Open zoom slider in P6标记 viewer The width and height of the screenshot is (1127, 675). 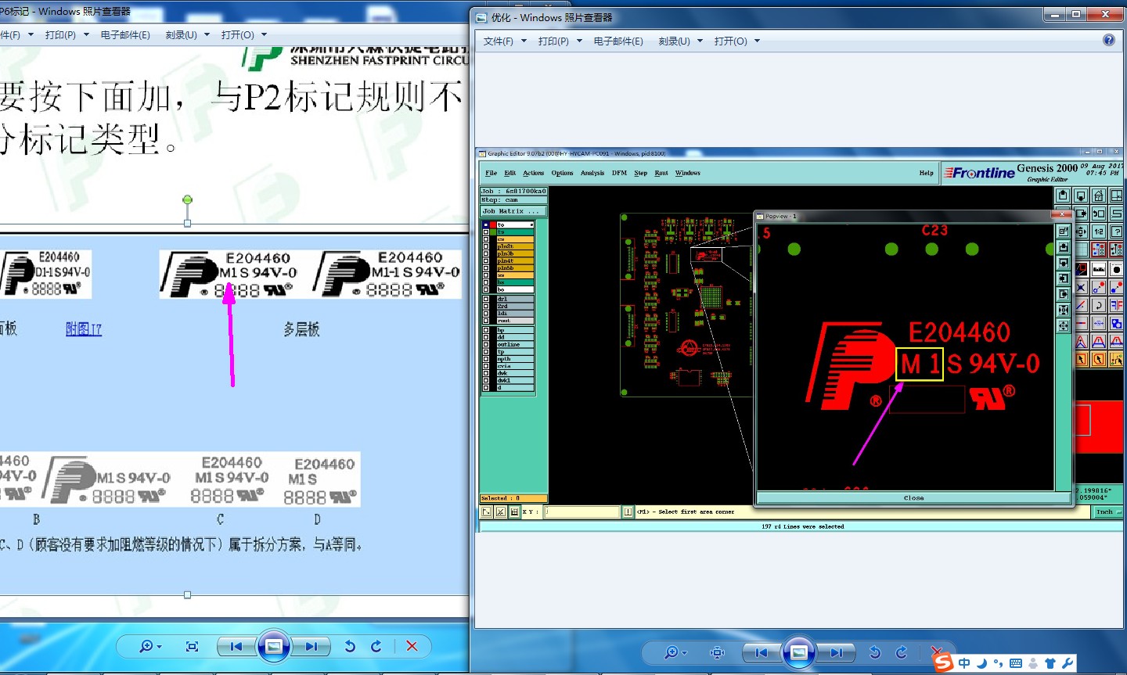tap(149, 646)
